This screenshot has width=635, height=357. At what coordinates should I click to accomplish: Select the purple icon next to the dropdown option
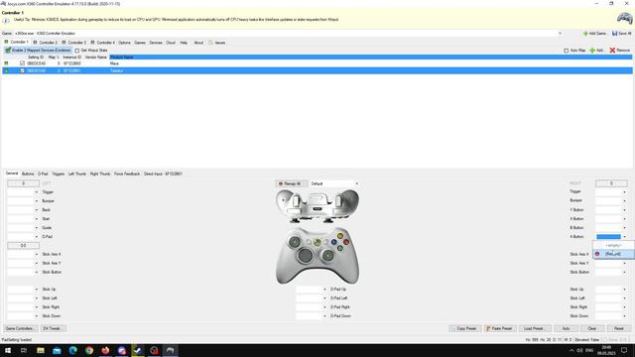(x=597, y=254)
